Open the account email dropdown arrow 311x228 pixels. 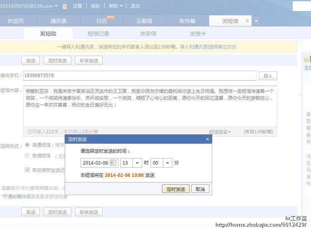click(56, 6)
